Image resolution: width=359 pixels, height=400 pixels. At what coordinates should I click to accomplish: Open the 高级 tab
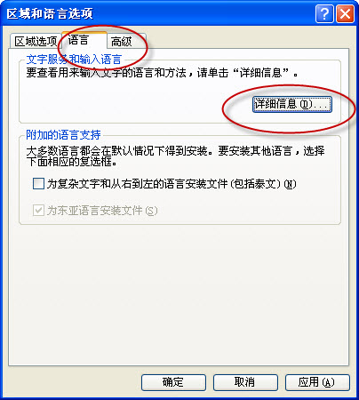126,41
